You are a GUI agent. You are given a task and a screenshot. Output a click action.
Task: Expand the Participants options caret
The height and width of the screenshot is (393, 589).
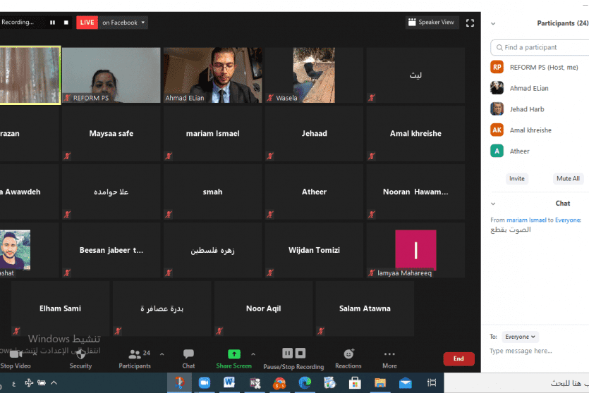click(x=162, y=354)
